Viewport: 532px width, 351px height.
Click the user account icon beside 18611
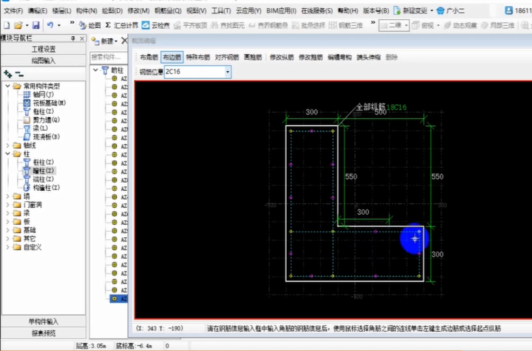pyautogui.click(x=509, y=10)
